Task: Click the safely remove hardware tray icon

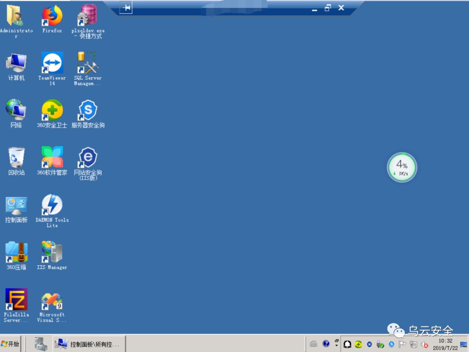Action: [x=380, y=345]
